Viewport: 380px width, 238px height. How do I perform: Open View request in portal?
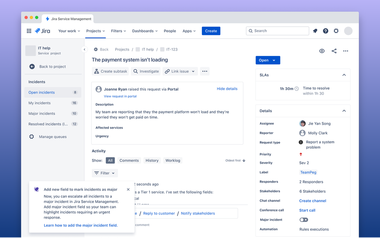[120, 96]
